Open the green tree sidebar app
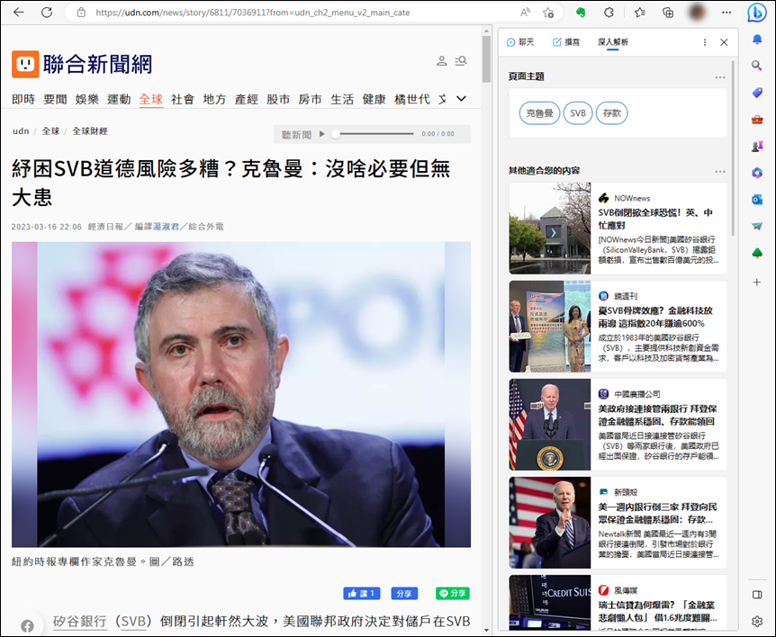This screenshot has height=637, width=776. click(757, 253)
